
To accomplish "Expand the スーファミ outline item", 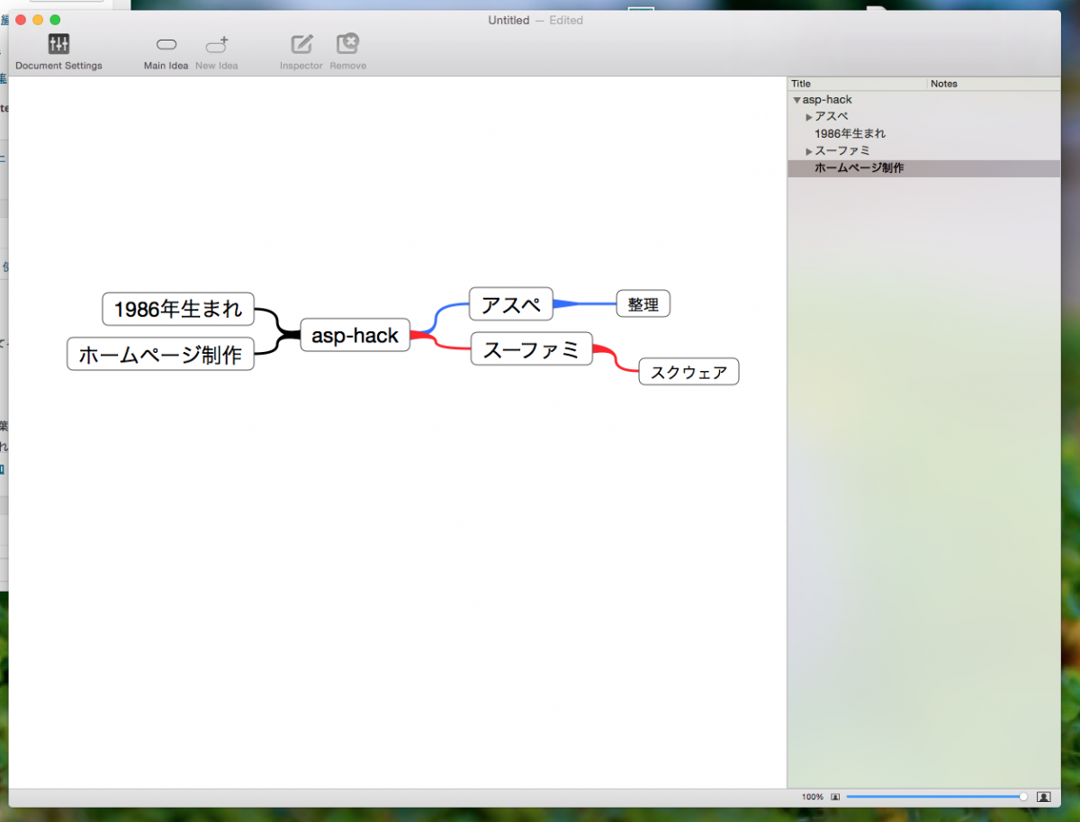I will [809, 151].
